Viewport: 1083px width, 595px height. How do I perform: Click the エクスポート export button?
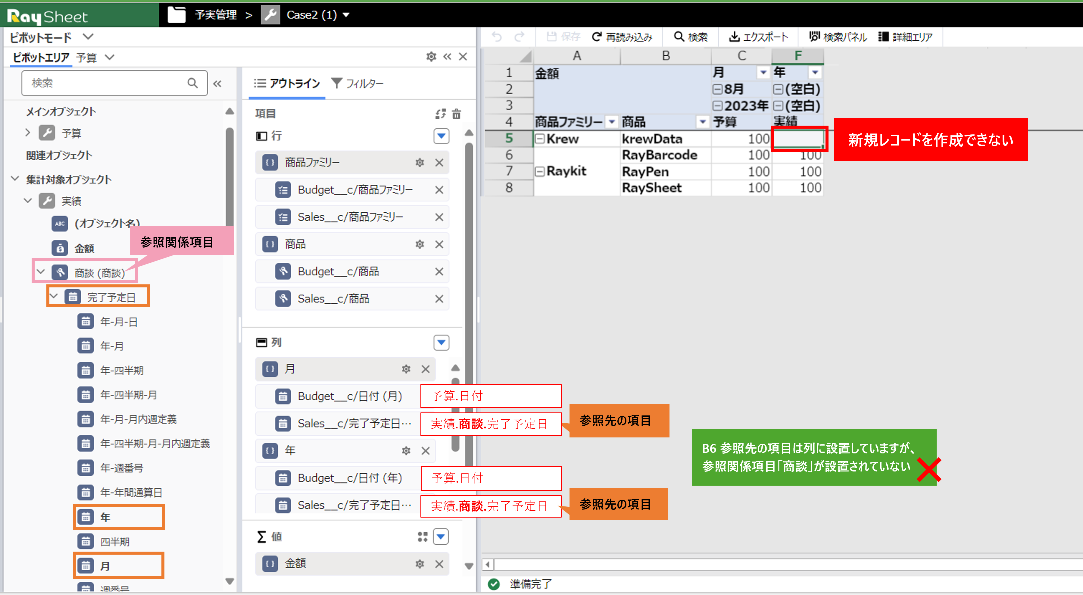coord(758,37)
